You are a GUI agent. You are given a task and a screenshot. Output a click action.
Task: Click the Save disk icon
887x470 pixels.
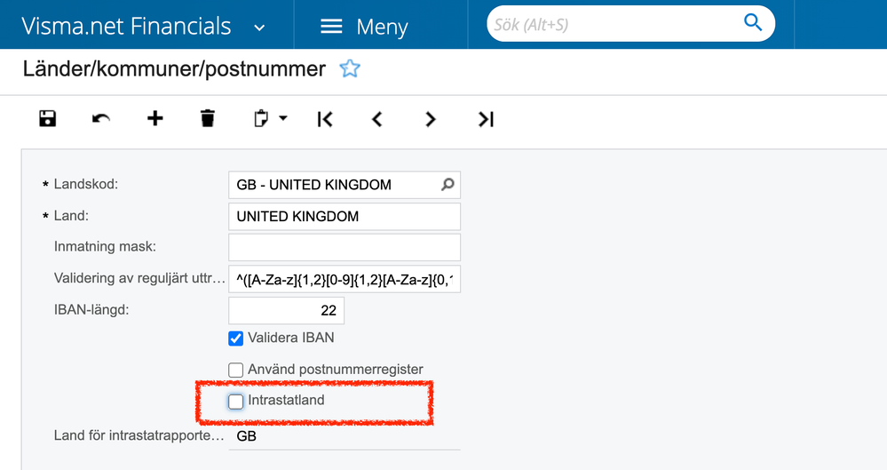click(48, 118)
